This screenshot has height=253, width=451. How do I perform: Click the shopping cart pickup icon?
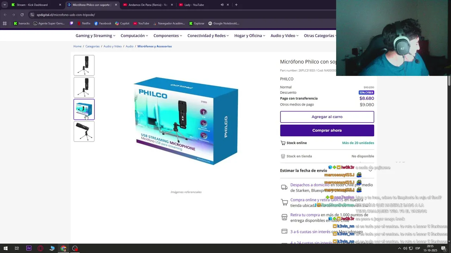pyautogui.click(x=284, y=202)
